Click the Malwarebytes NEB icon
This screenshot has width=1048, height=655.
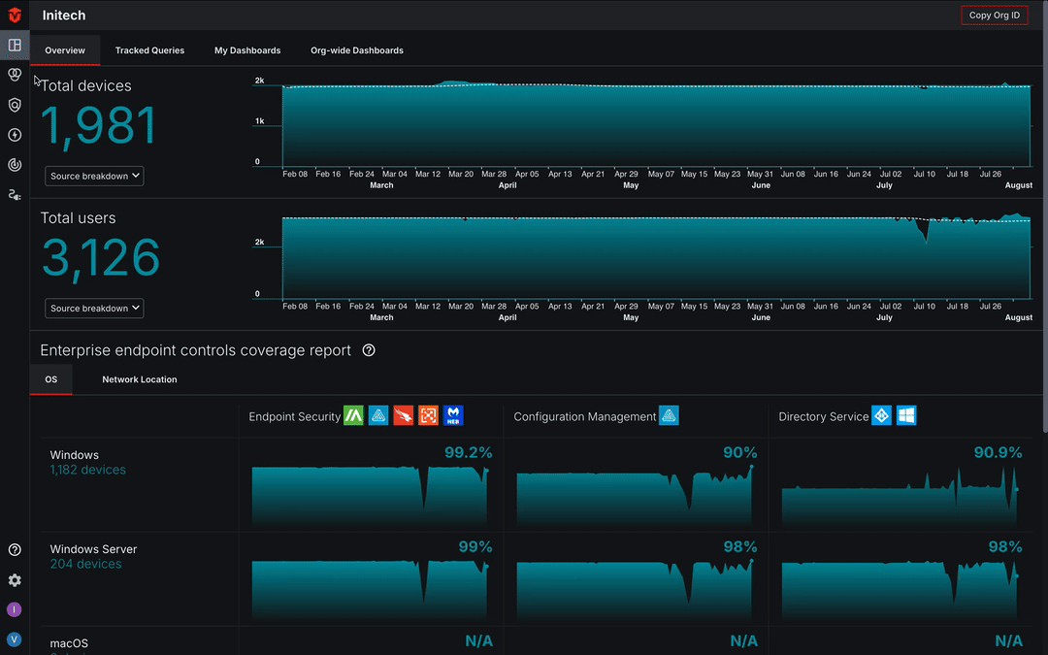coord(453,415)
